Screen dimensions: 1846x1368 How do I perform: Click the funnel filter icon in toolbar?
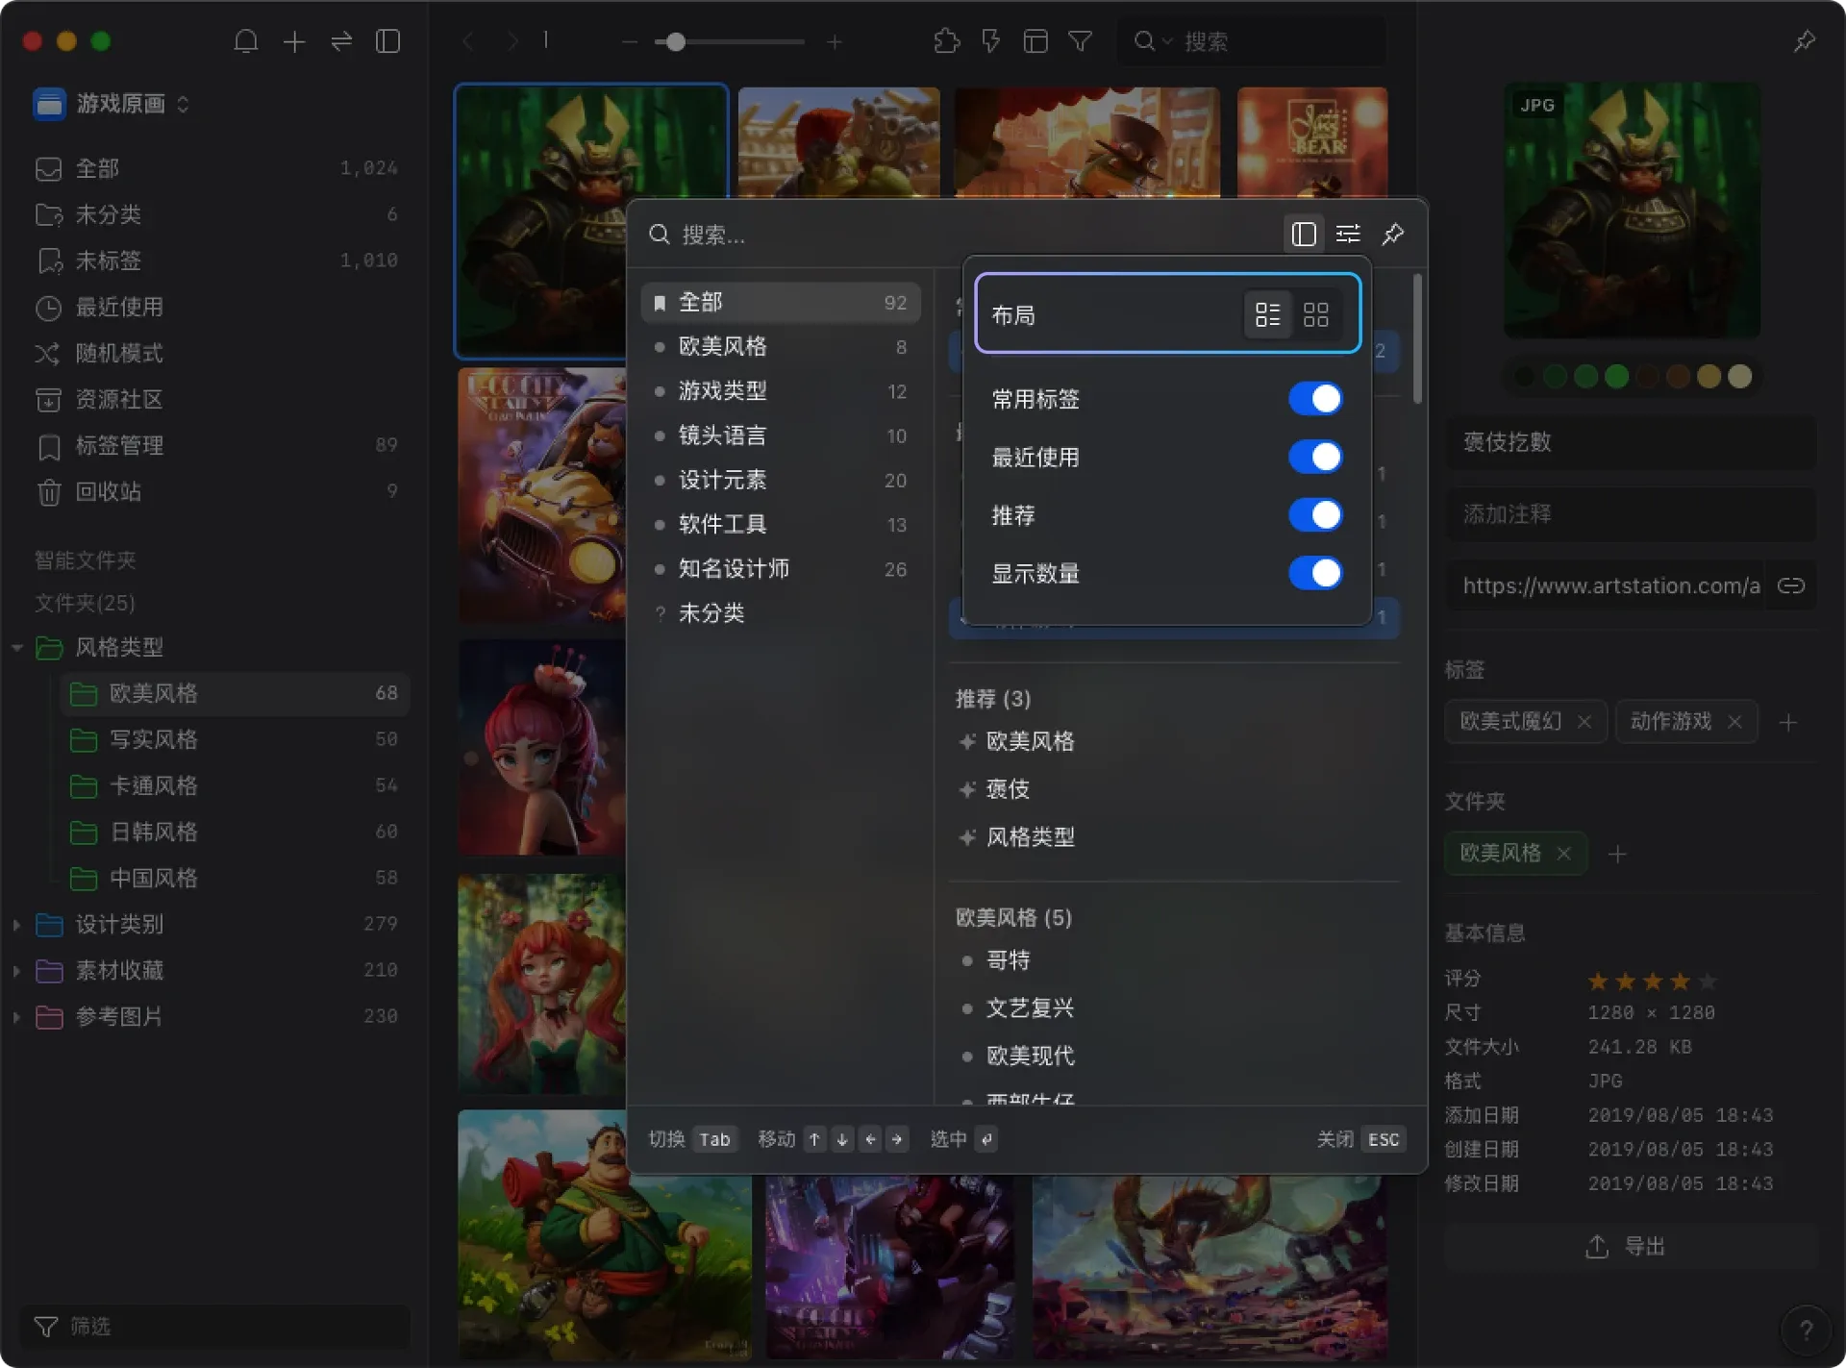pos(1081,41)
